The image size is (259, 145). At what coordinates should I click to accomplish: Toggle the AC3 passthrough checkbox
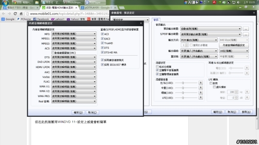(x=102, y=34)
